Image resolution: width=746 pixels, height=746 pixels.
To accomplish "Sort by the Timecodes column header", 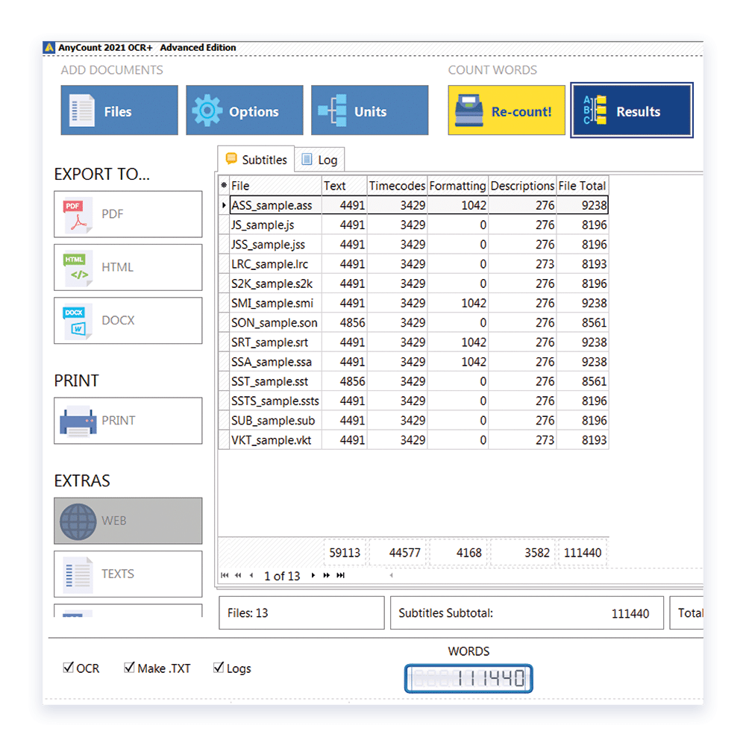I will [x=398, y=186].
